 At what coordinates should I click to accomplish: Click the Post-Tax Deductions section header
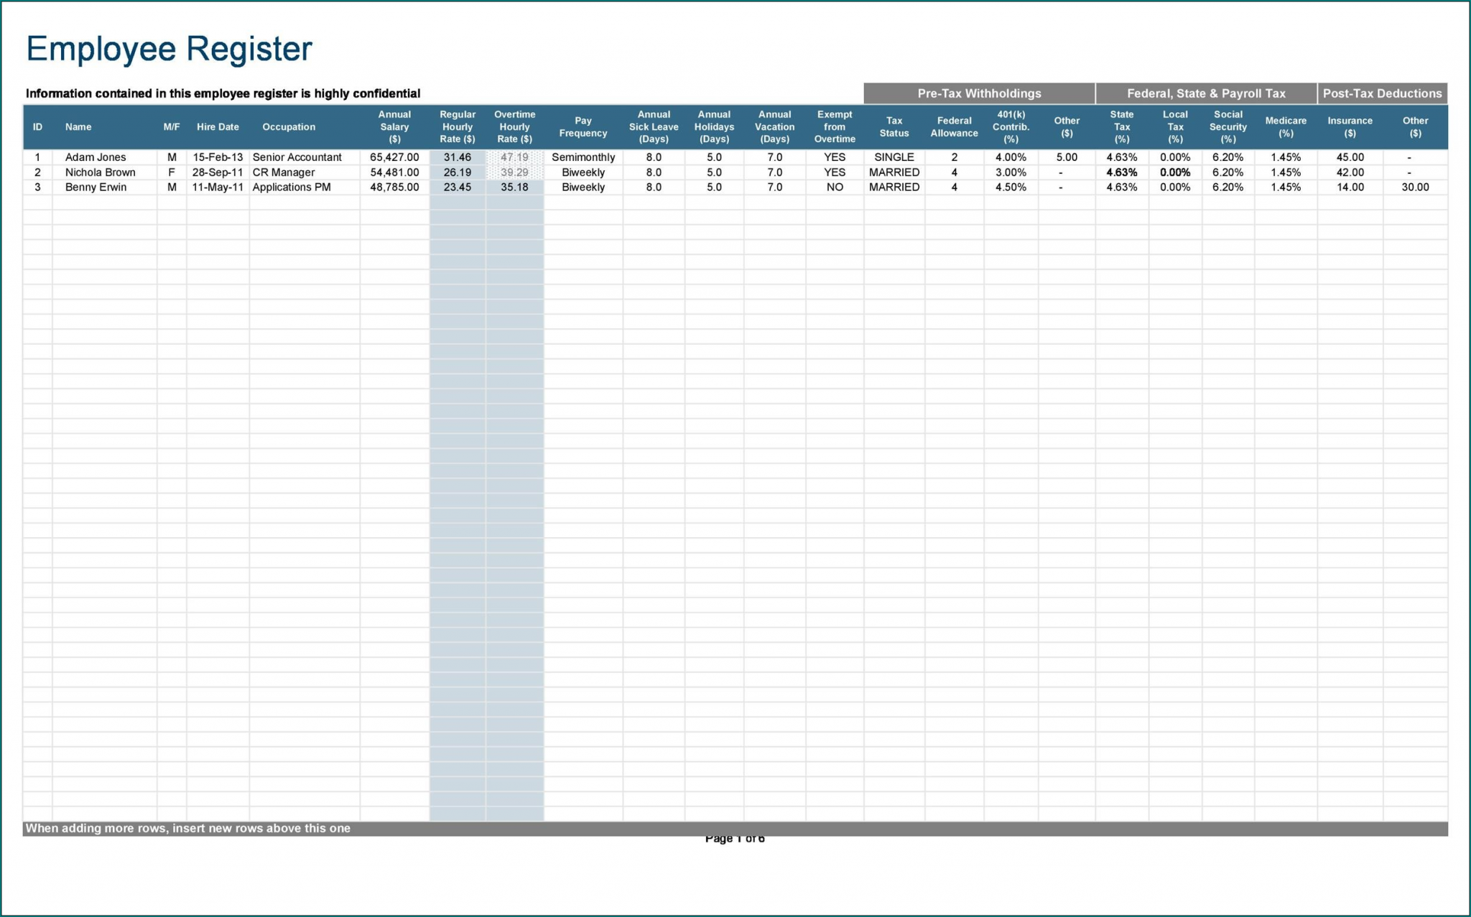coord(1383,93)
